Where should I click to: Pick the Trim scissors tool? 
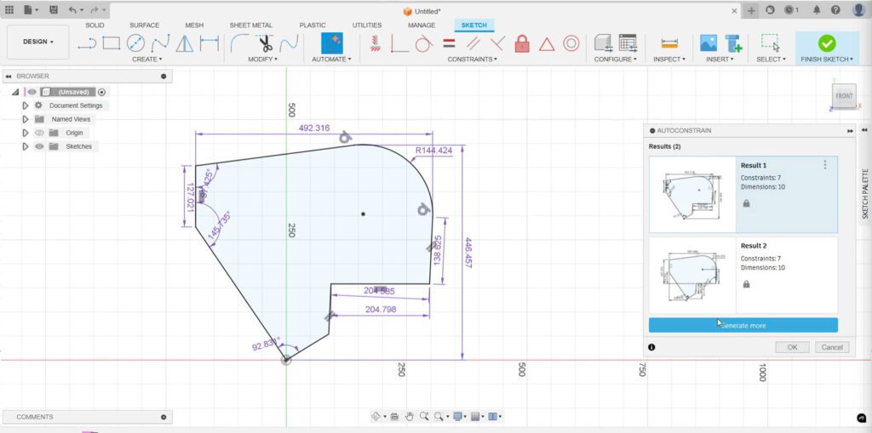tap(265, 43)
